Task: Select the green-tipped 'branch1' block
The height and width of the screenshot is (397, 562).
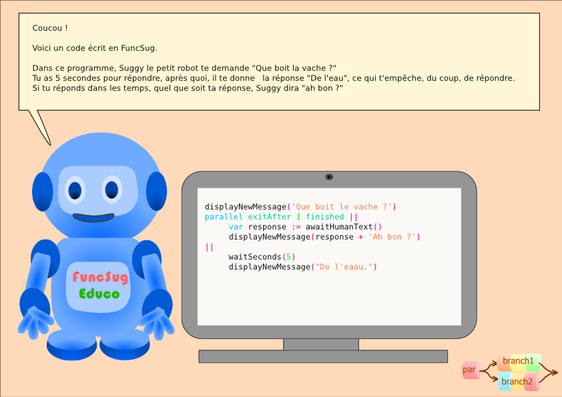Action: 518,360
